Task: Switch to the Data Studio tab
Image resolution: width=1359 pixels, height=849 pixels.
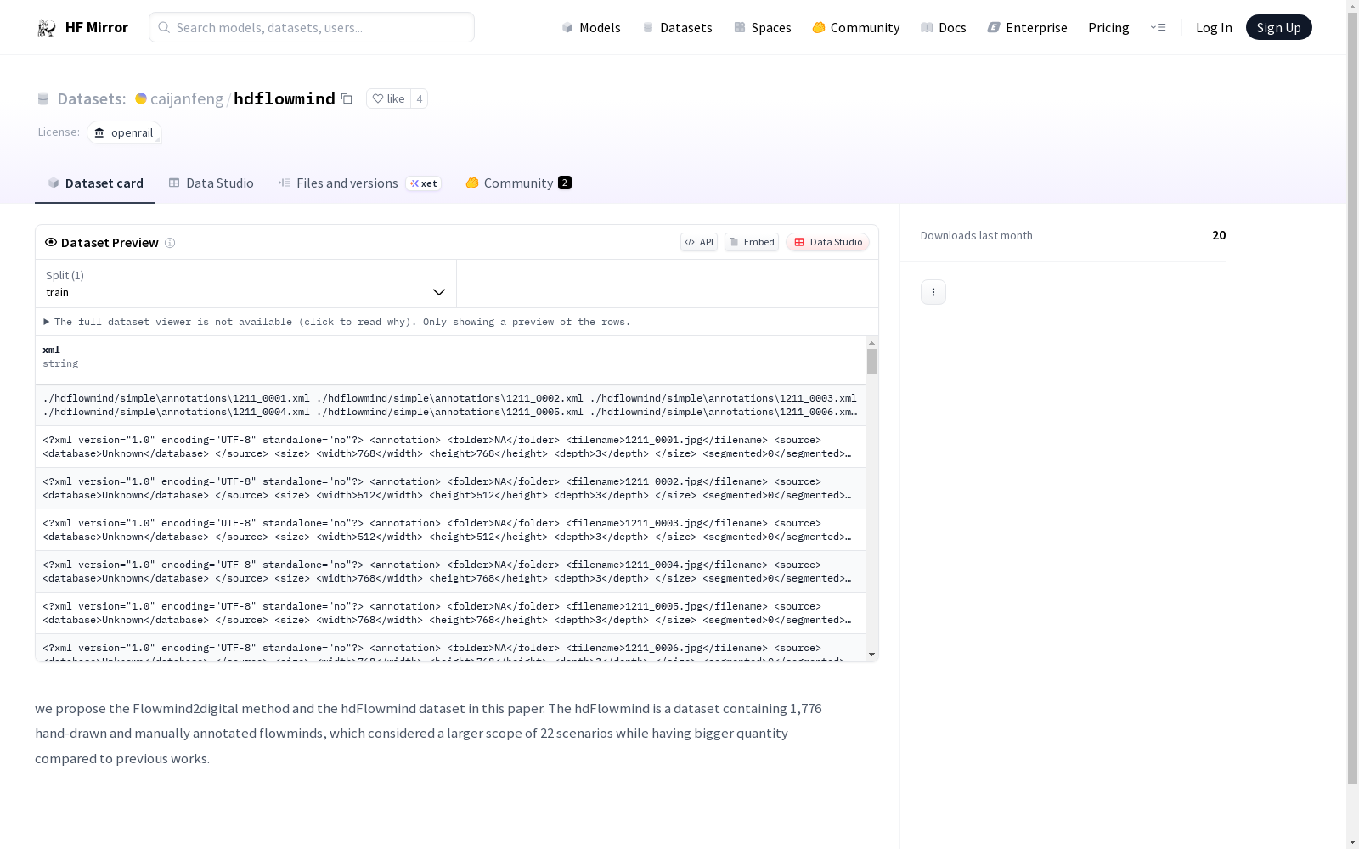Action: click(211, 183)
